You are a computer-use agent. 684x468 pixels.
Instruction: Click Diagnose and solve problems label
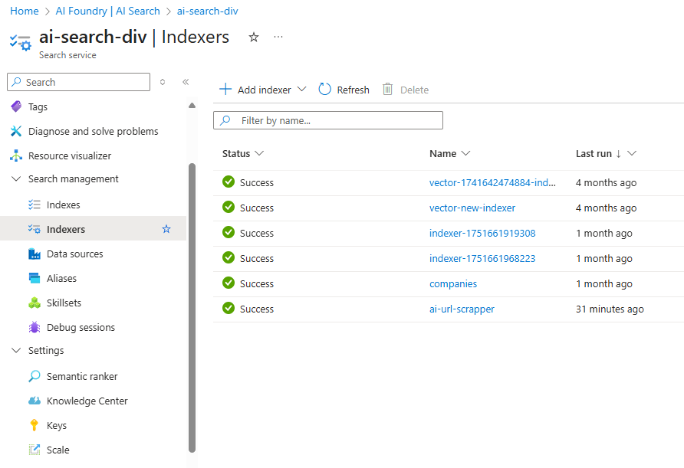94,131
